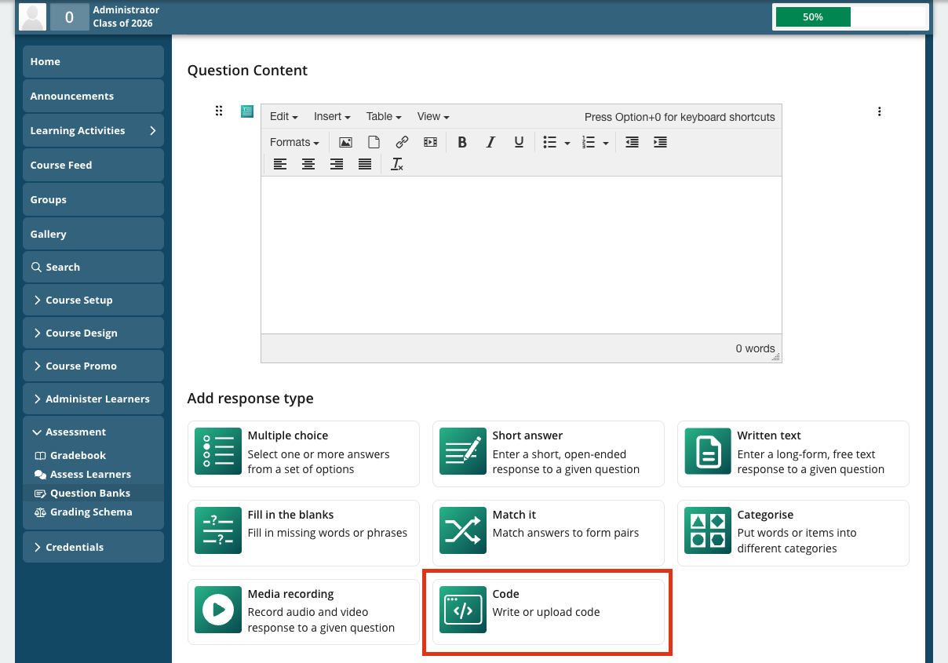948x663 pixels.
Task: Click the drag handle dots icon
Action: click(219, 111)
